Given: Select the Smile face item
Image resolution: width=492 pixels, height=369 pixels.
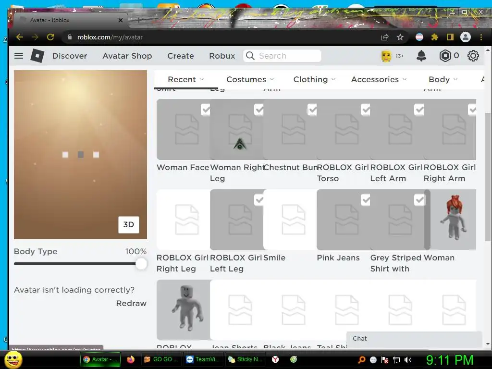Looking at the screenshot, I should [x=290, y=220].
